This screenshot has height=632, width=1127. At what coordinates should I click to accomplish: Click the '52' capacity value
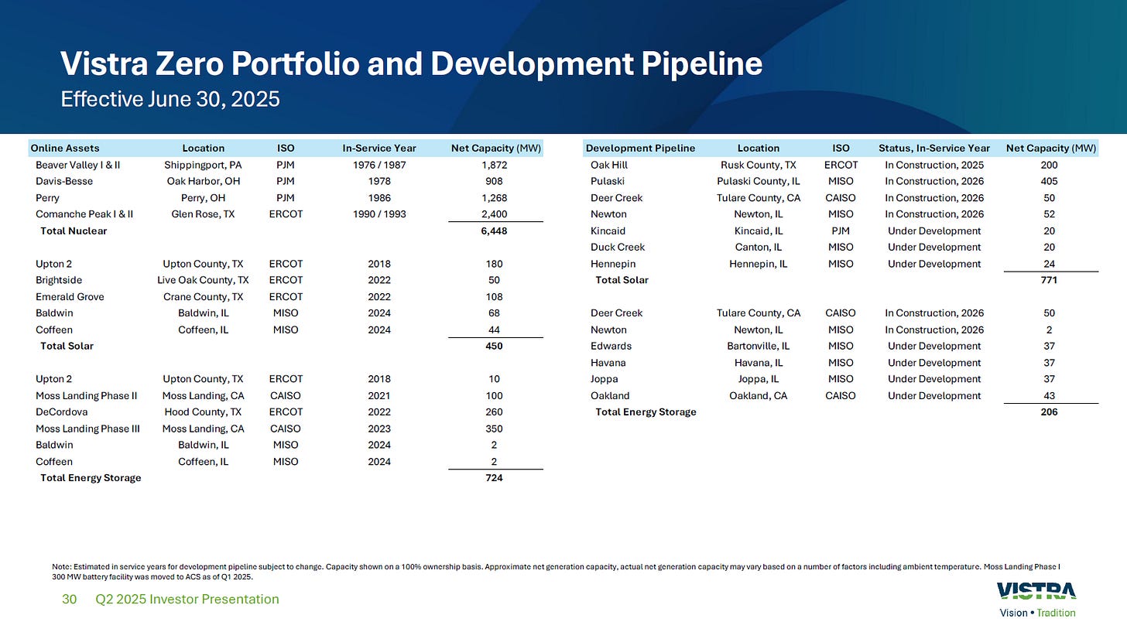(x=1049, y=214)
